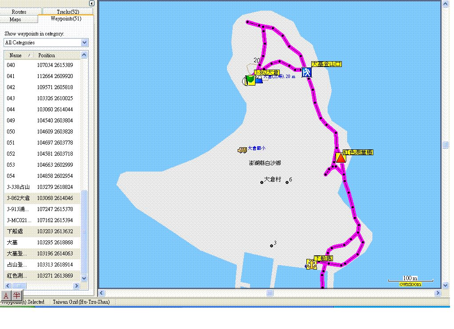Click the '半' half-width IME icon
Viewport: 454px width, 329px height.
[16, 296]
